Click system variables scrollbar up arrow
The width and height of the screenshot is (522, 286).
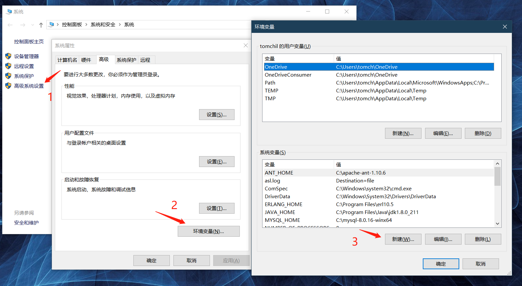point(497,164)
